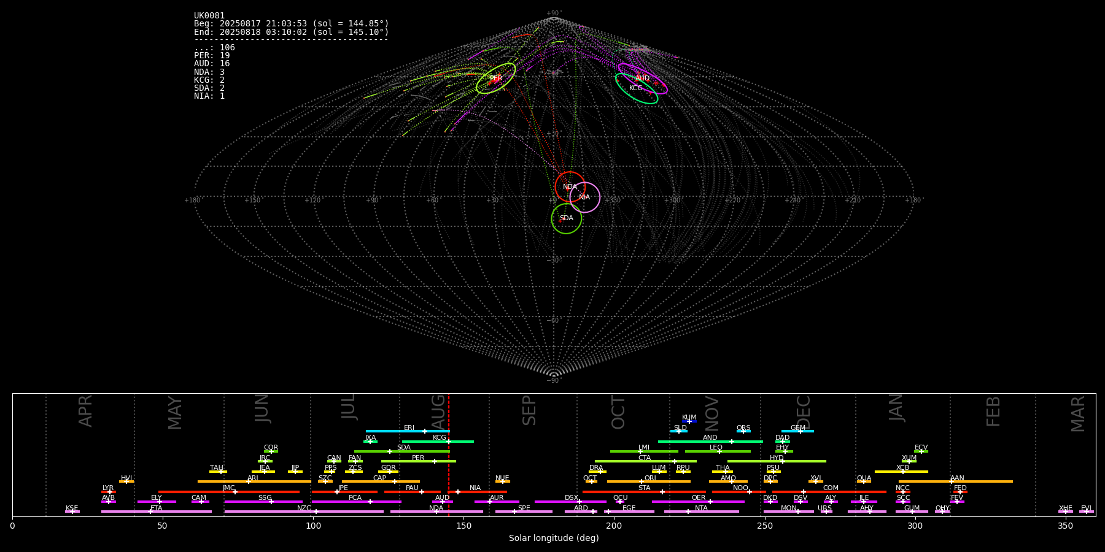Click the red COM shower bar
Screen dimensions: 1105x552
tap(829, 492)
